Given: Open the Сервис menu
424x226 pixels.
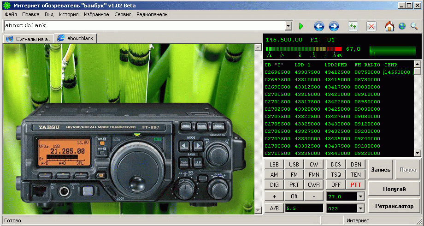Looking at the screenshot, I should pos(123,15).
